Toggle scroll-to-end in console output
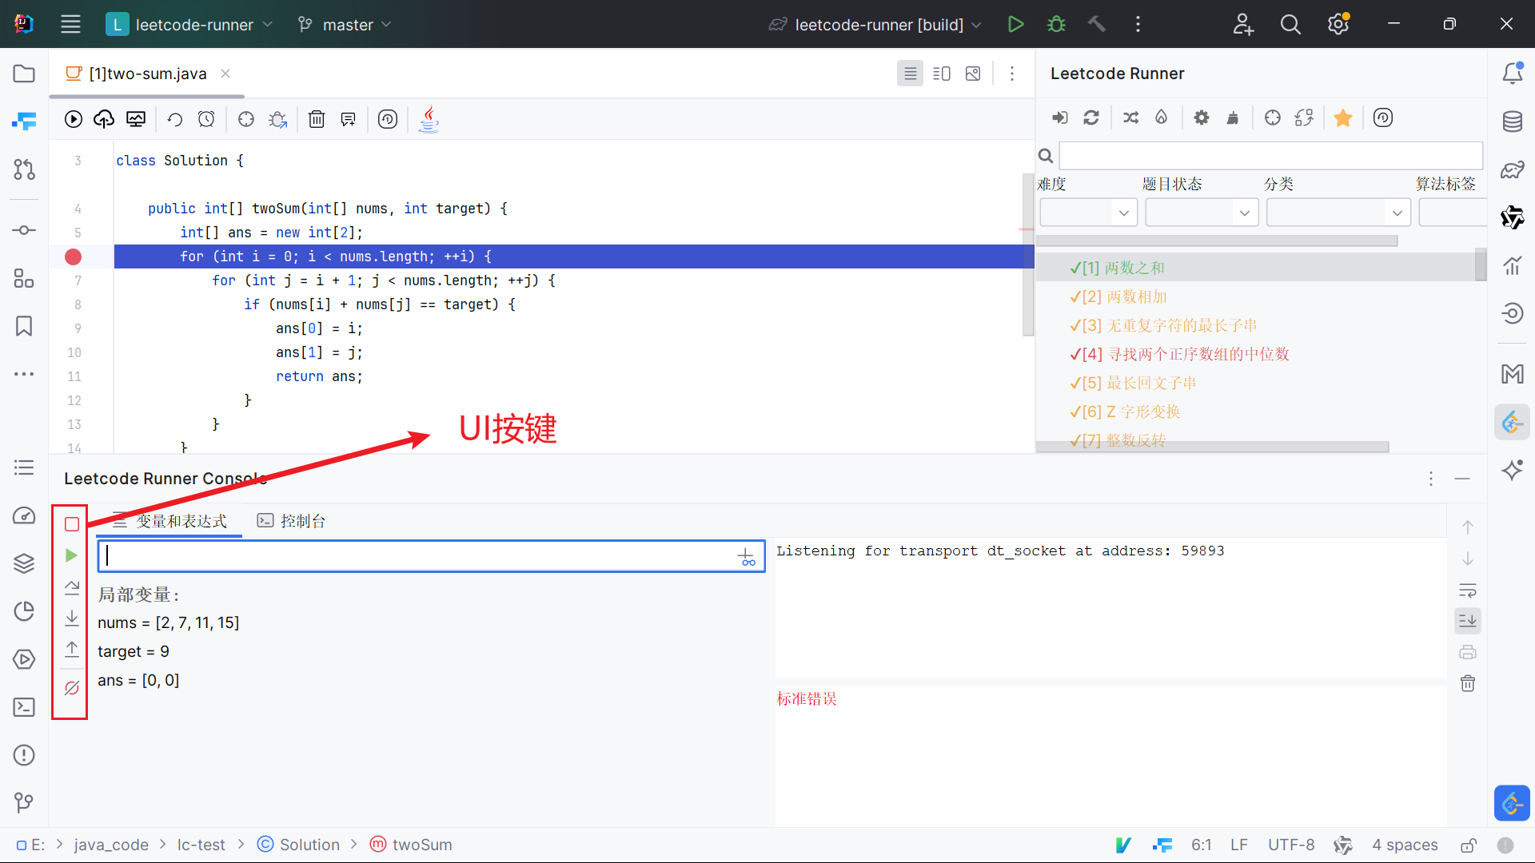Viewport: 1535px width, 863px height. (1468, 621)
